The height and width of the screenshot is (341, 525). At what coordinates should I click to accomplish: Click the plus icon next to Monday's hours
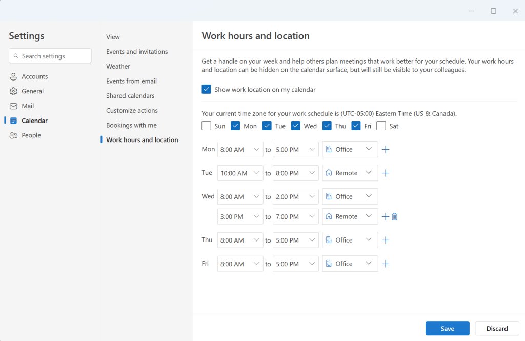point(386,149)
